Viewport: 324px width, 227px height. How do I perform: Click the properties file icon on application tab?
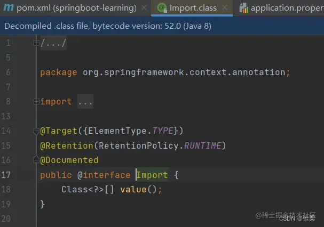(x=243, y=8)
